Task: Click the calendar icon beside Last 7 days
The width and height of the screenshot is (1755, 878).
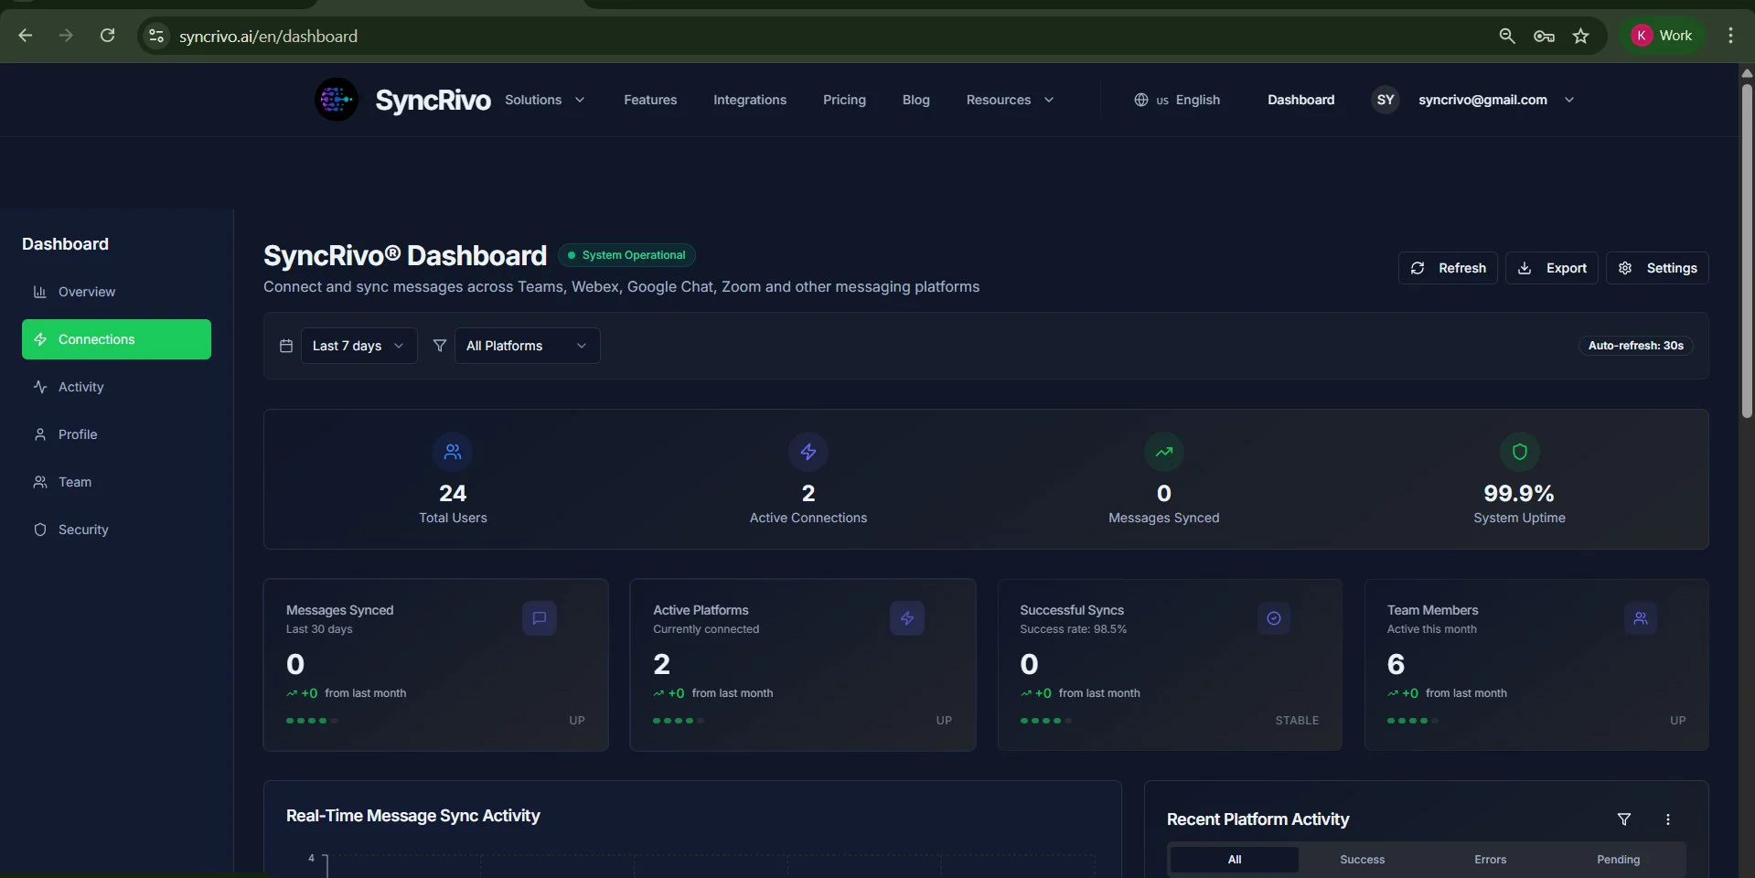Action: click(x=286, y=346)
